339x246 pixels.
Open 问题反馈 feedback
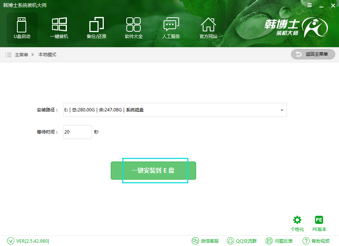pyautogui.click(x=279, y=241)
